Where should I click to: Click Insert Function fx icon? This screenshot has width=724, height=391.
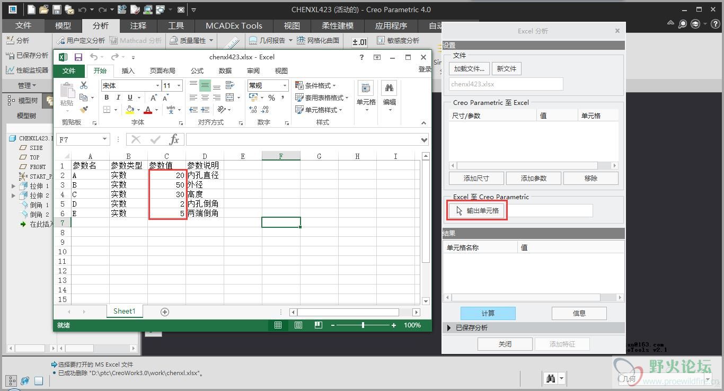pos(174,139)
